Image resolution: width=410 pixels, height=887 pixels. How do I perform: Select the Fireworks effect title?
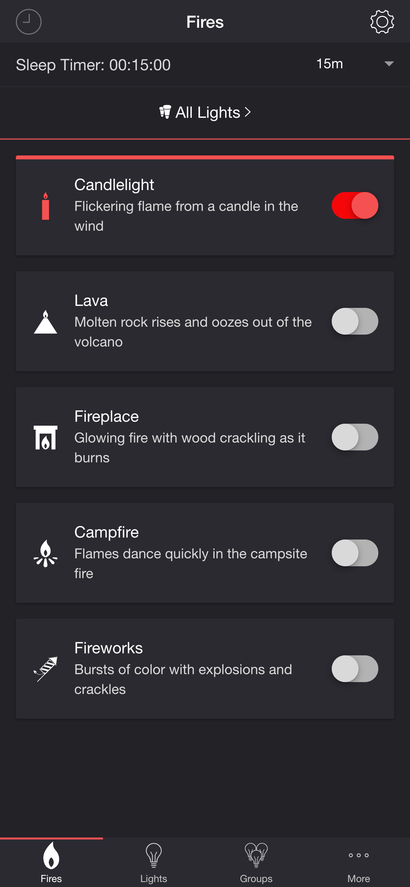pyautogui.click(x=109, y=648)
